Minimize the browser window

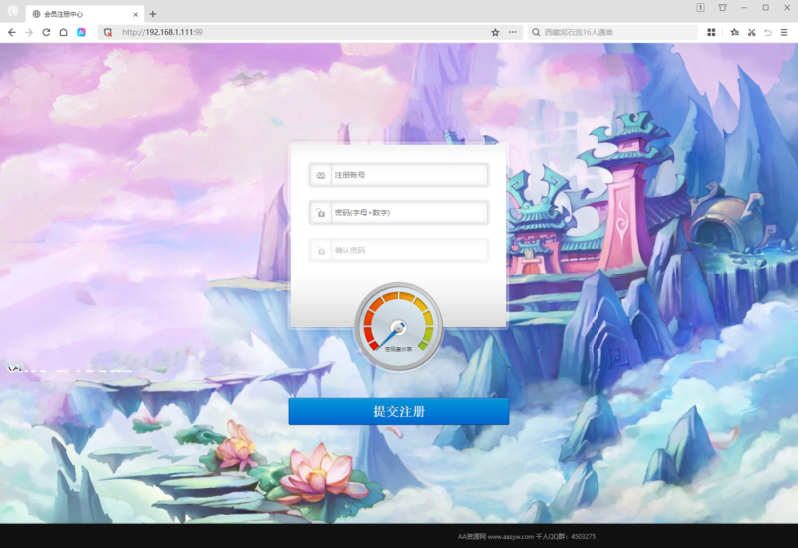[744, 8]
